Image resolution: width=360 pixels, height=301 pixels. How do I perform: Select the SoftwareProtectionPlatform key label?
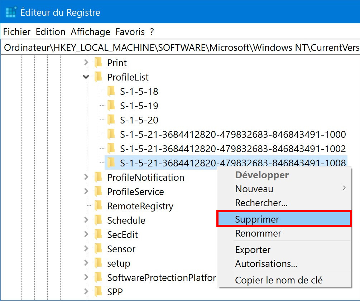click(x=162, y=278)
